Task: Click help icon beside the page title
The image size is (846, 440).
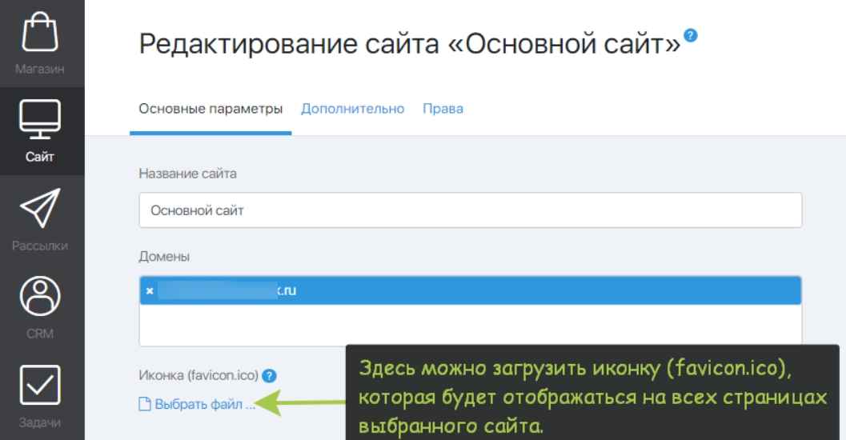Action: click(691, 35)
